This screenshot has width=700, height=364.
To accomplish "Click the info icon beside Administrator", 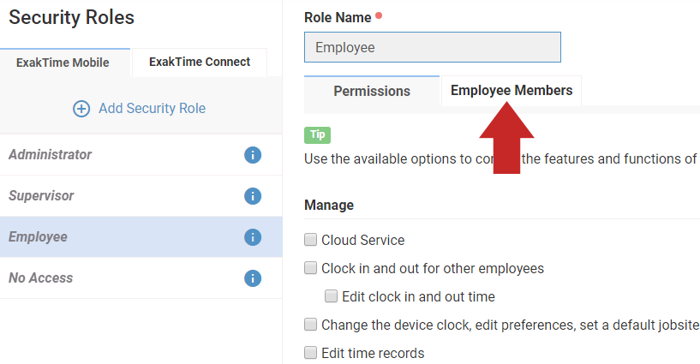I will 253,155.
